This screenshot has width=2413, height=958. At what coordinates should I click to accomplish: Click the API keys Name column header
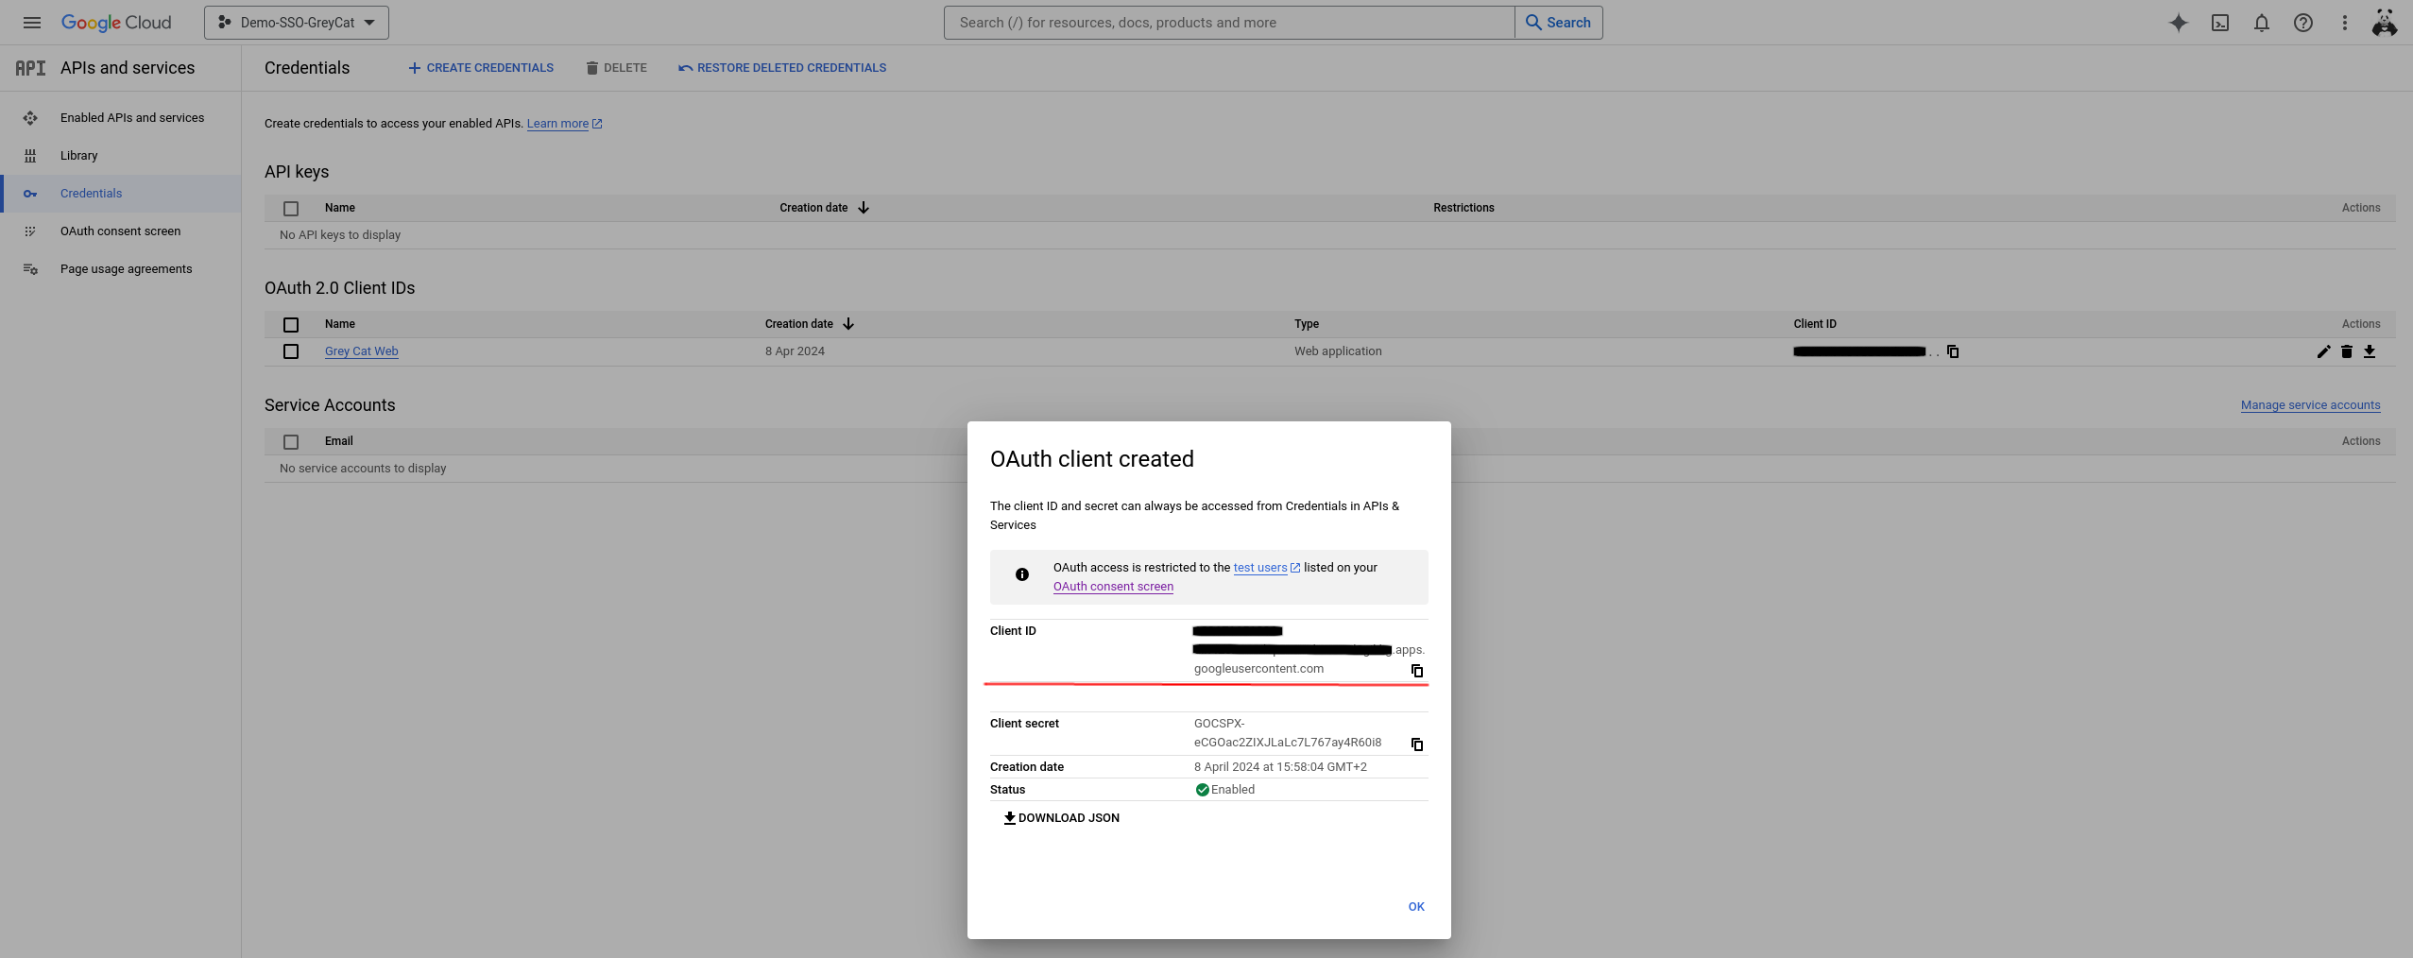(x=340, y=208)
